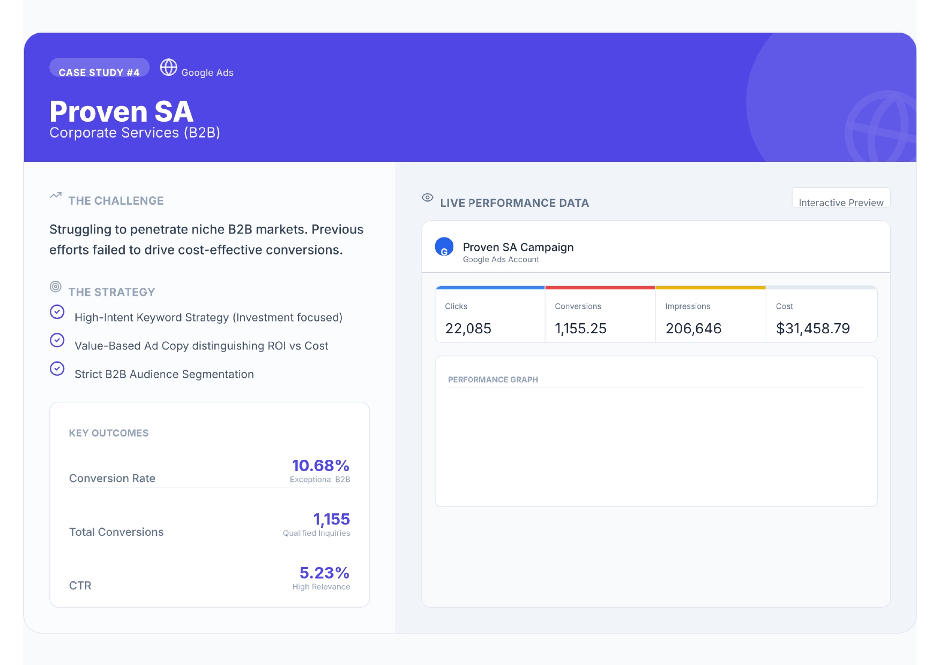Image resolution: width=940 pixels, height=665 pixels.
Task: Click The Strategy section heading
Action: pyautogui.click(x=112, y=293)
